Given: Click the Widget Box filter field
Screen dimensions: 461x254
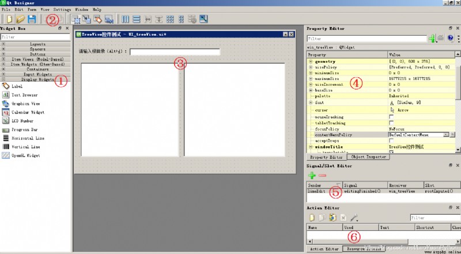Looking at the screenshot, I should click(x=36, y=37).
